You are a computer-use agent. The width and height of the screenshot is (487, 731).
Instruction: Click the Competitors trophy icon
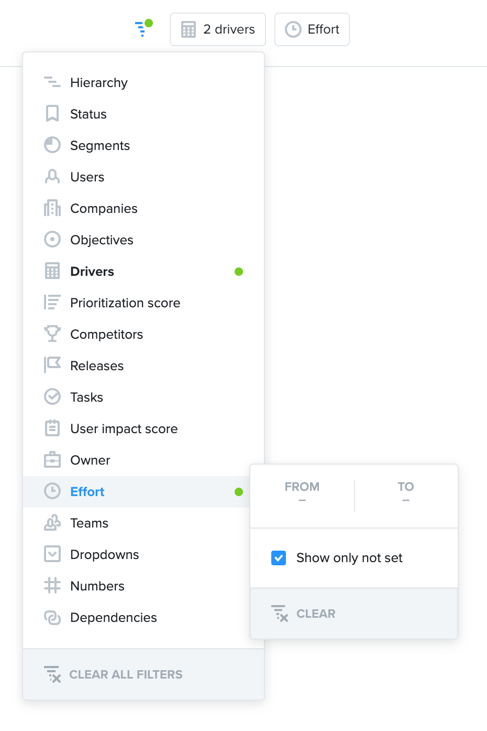point(52,334)
